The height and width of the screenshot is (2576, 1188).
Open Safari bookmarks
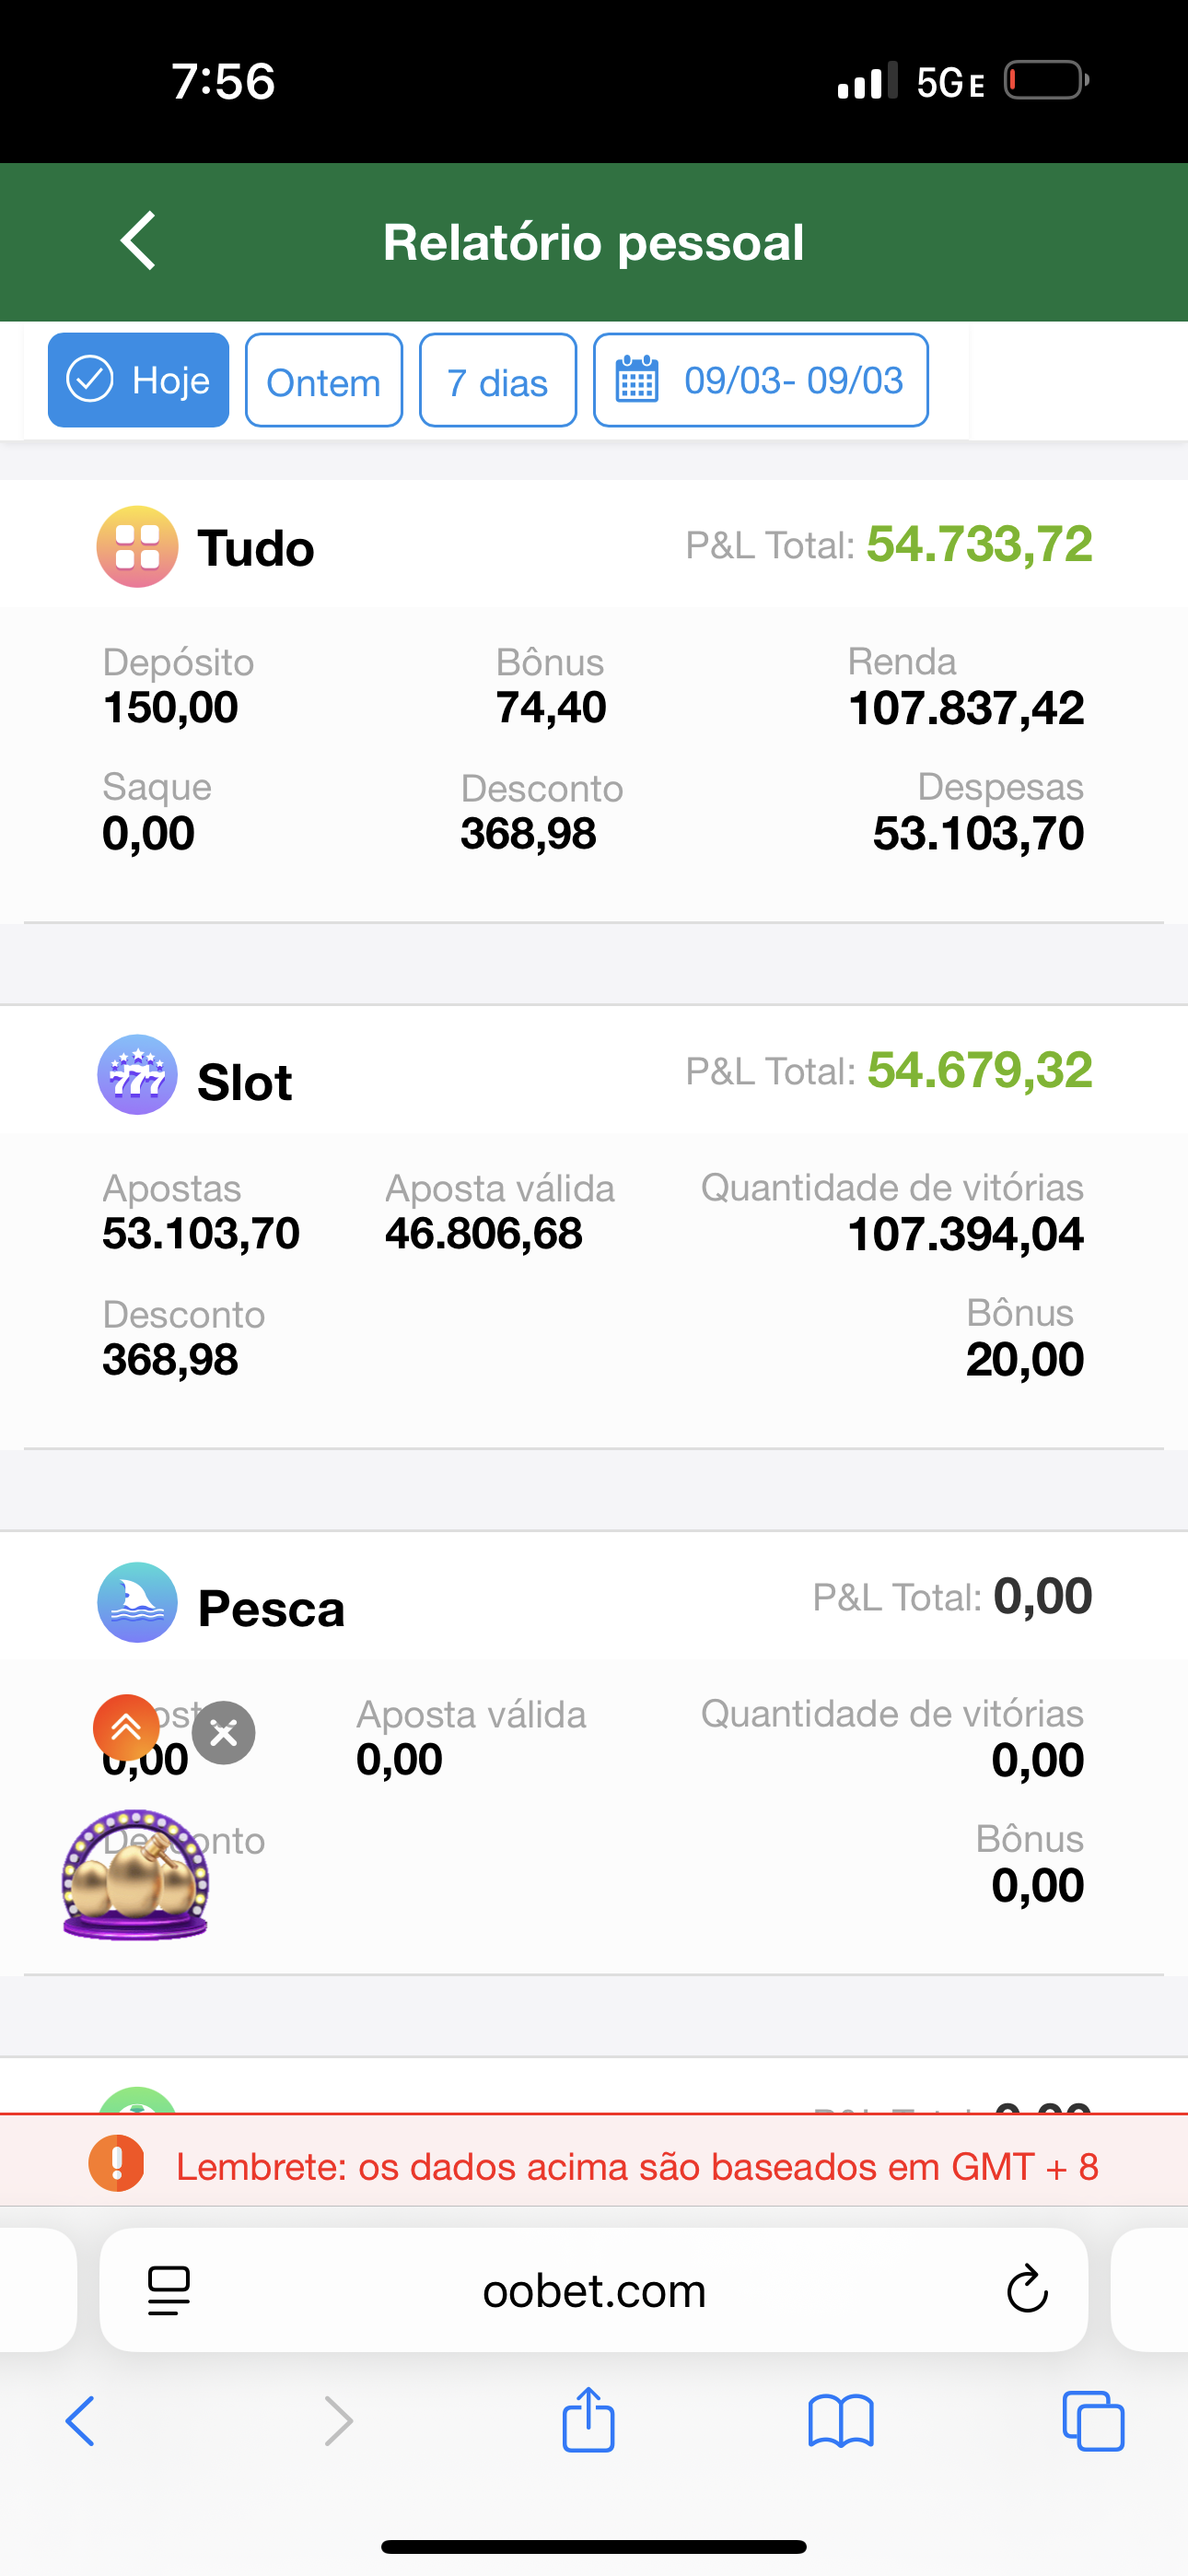pos(840,2421)
